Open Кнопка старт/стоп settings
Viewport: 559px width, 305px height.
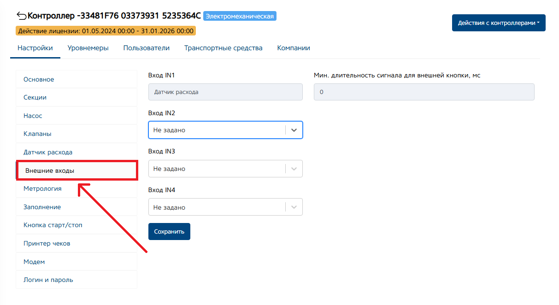(x=53, y=225)
